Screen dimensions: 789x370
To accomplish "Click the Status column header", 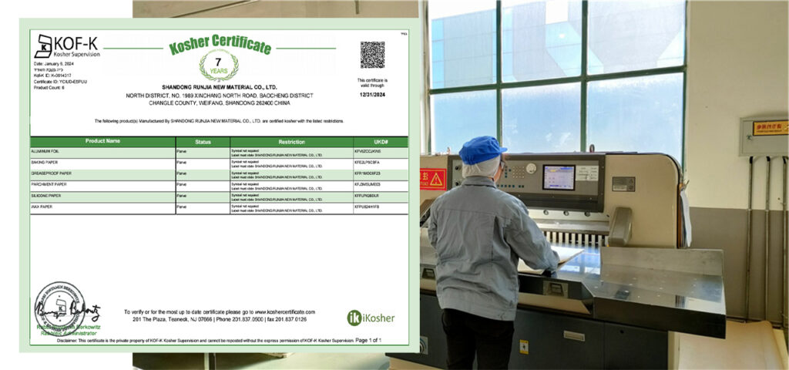I will 203,142.
